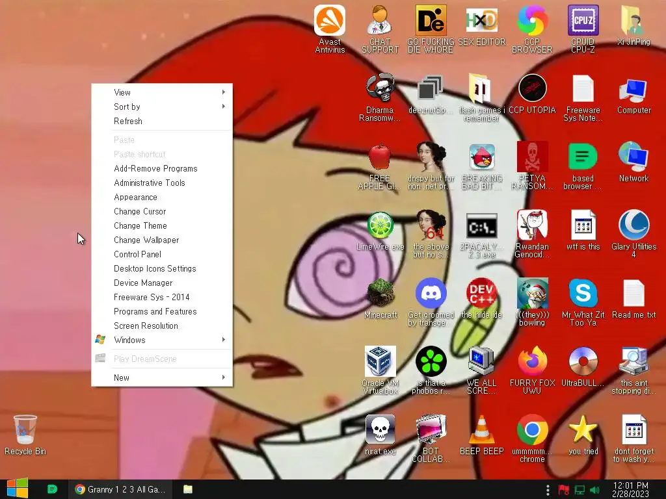
Task: Select Desktop Icons Settings entry
Action: click(x=162, y=268)
